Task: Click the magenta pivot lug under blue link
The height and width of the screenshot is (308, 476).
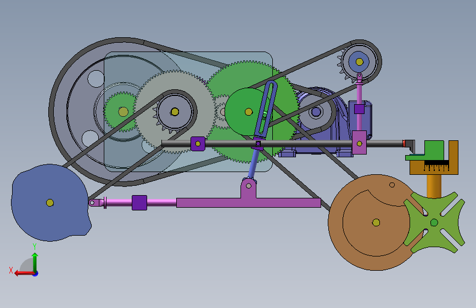Action: 248,188
